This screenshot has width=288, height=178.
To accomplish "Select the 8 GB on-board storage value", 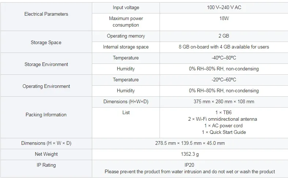I will [224, 47].
